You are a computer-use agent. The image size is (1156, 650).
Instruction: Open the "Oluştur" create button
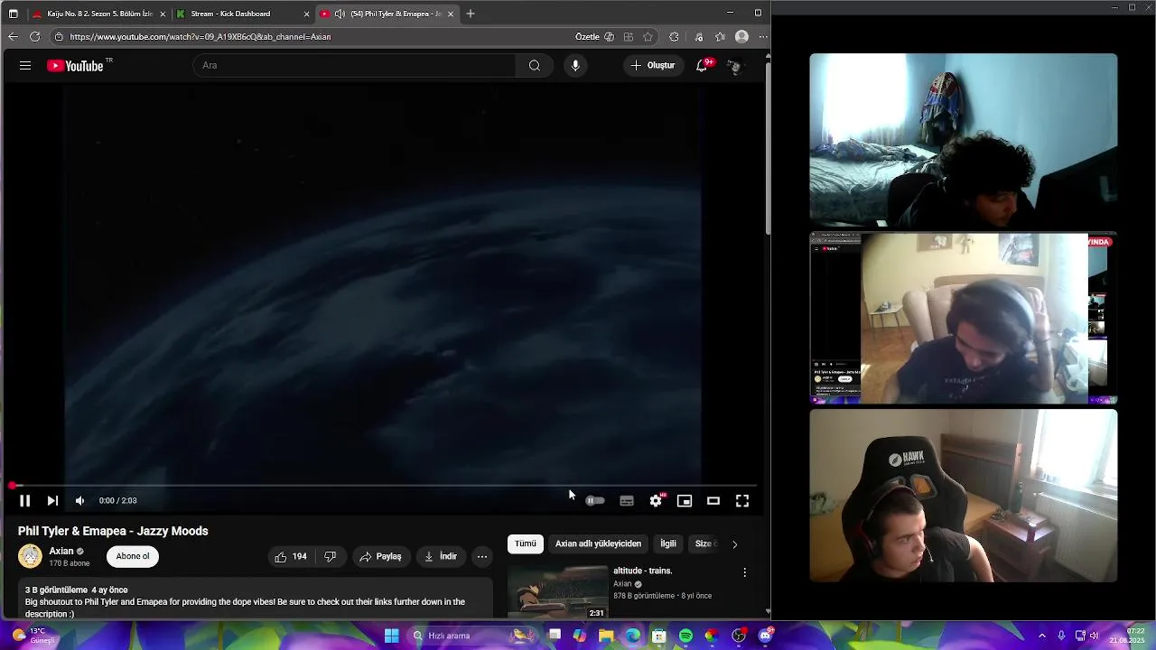pyautogui.click(x=653, y=65)
